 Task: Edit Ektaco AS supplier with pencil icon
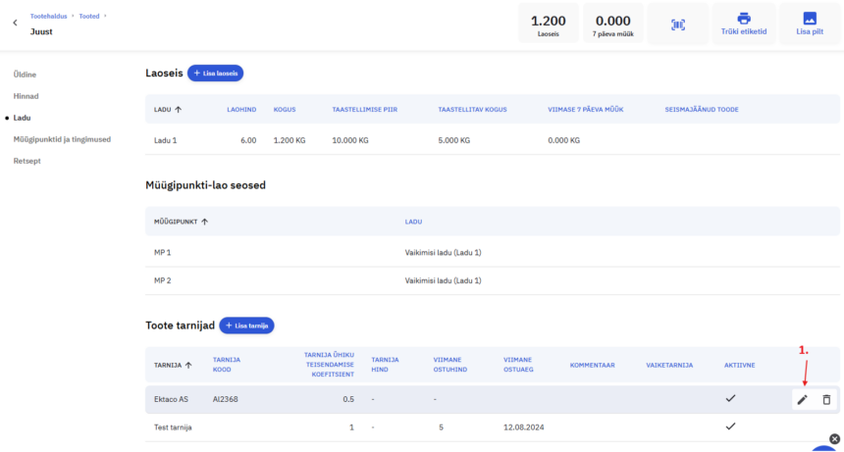(x=802, y=400)
